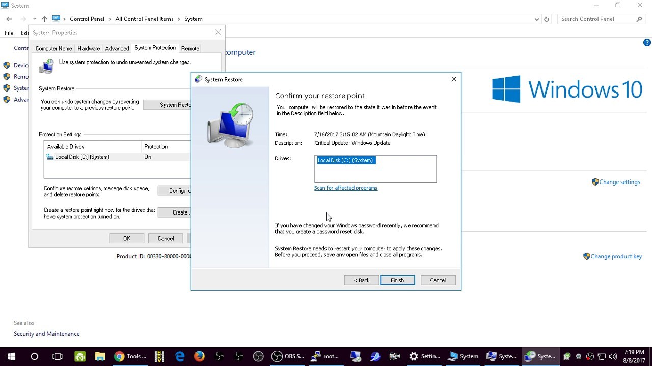Click OK in System Properties

[x=127, y=238]
